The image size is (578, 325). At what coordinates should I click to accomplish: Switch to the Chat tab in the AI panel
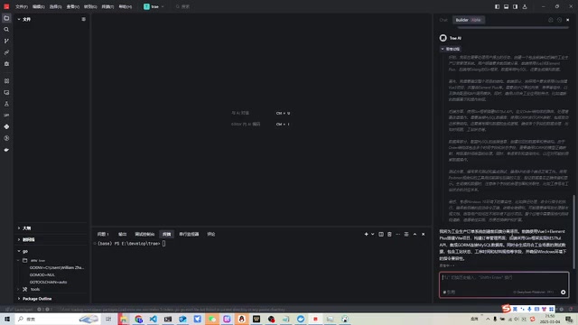pos(443,20)
